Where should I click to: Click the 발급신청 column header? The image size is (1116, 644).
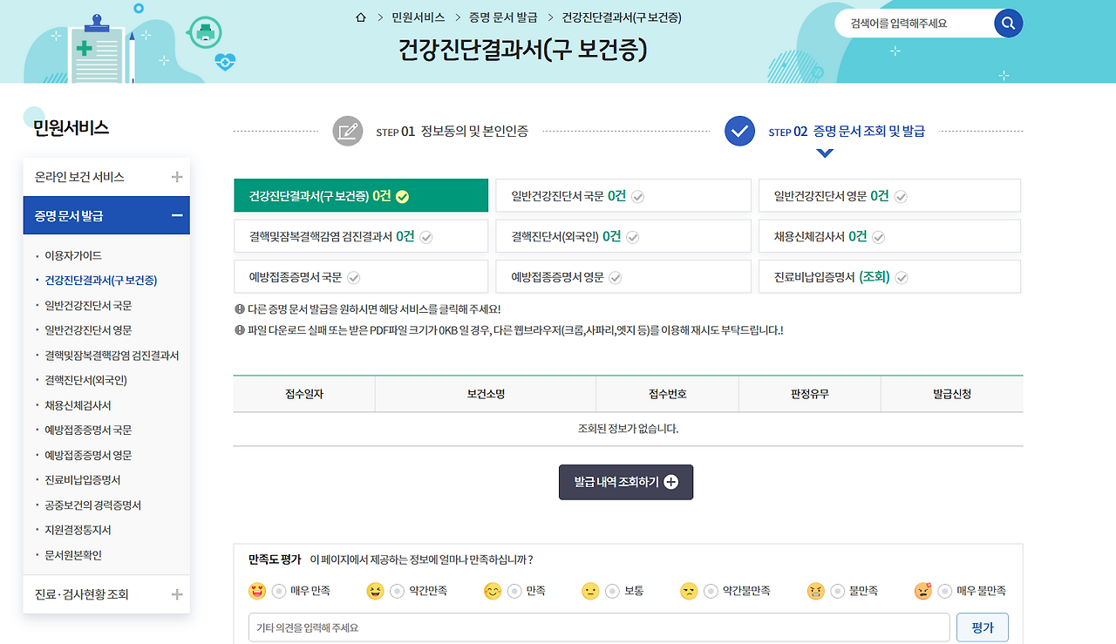click(952, 394)
